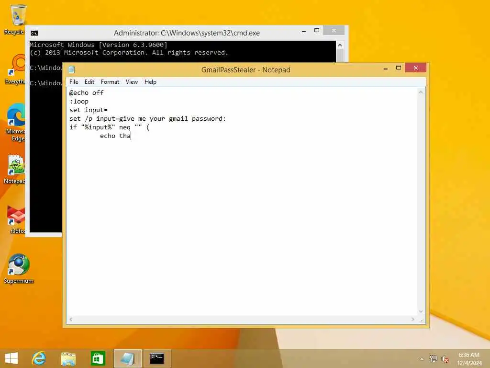Screen dimensions: 490x368
Task: Click the "set /p input=give me" line
Action: tap(147, 119)
